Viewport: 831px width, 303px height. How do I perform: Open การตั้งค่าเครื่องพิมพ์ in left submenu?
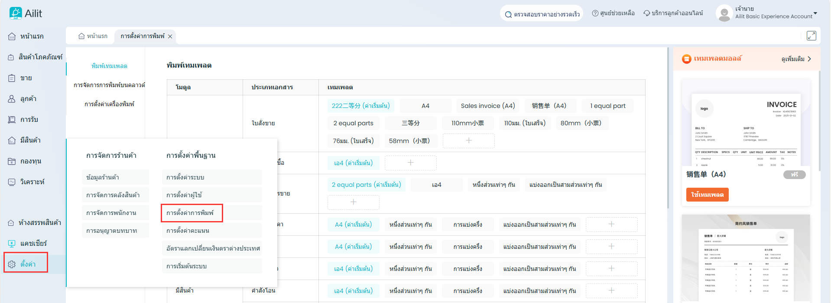pos(109,104)
